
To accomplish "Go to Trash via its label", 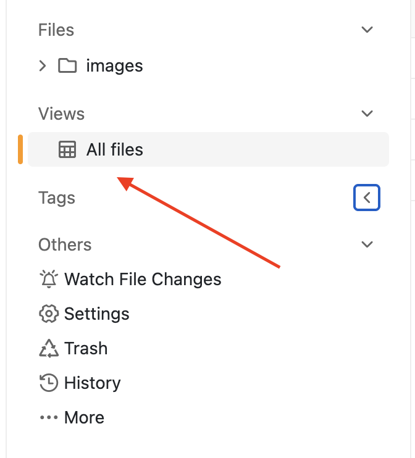I will [86, 348].
